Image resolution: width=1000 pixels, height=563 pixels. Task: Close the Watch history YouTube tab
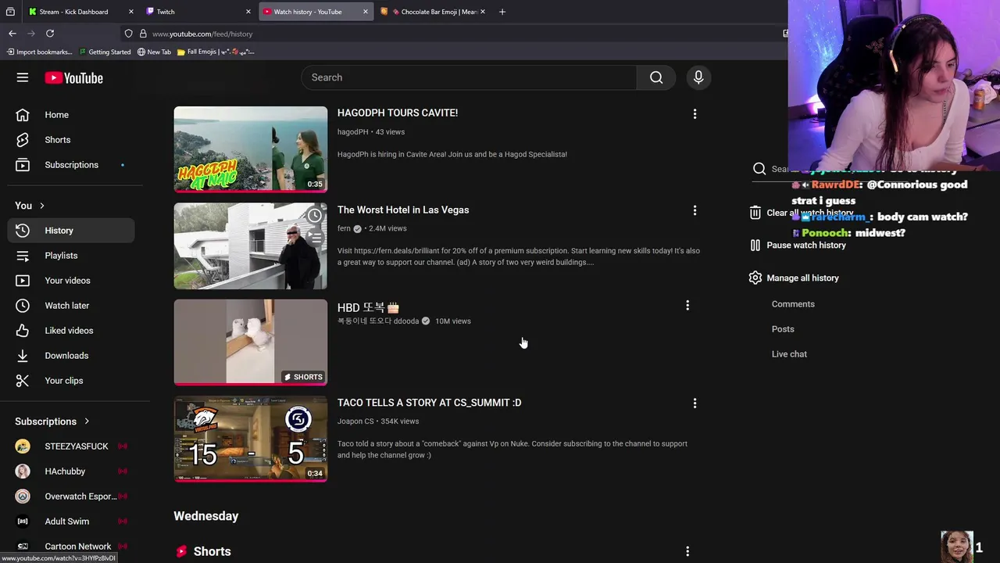click(365, 12)
